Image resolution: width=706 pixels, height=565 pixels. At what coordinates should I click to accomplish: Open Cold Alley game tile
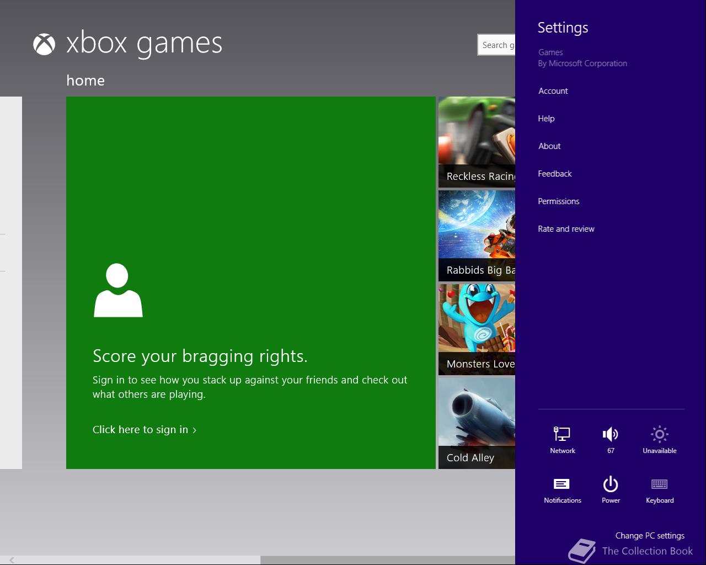point(477,424)
